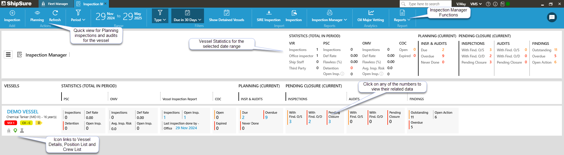Click top Findings Open Action value 6
The image size is (564, 155).
pos(555,62)
